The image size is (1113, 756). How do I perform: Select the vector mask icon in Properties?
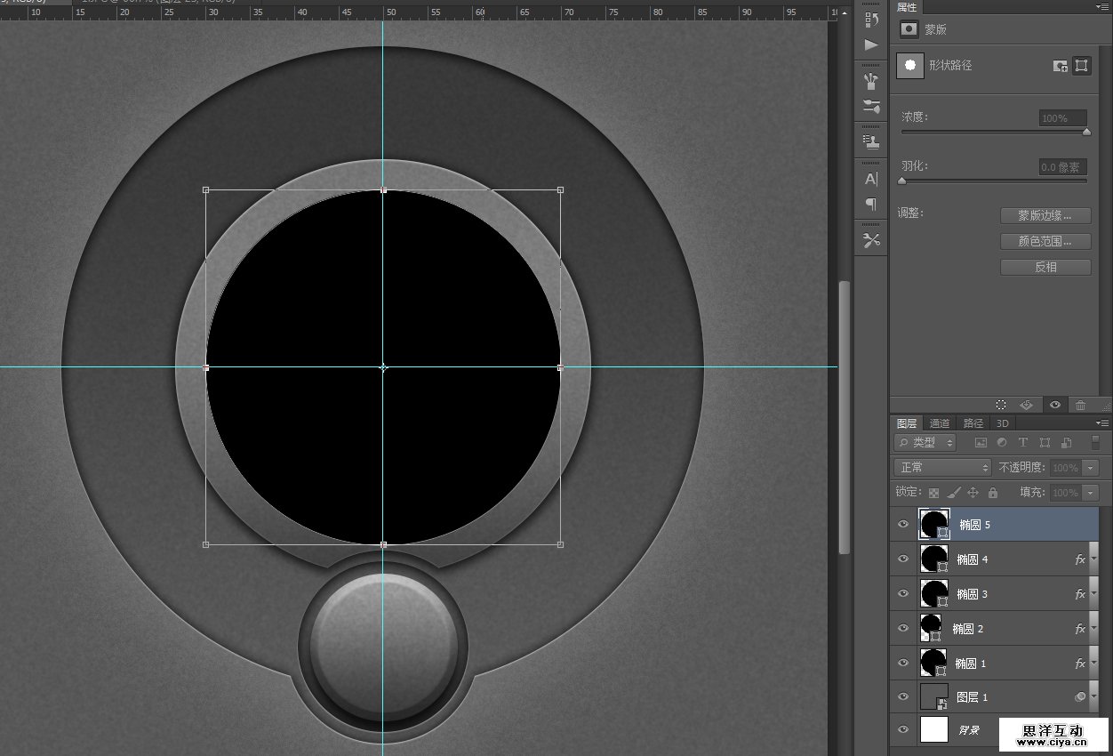(x=1082, y=66)
